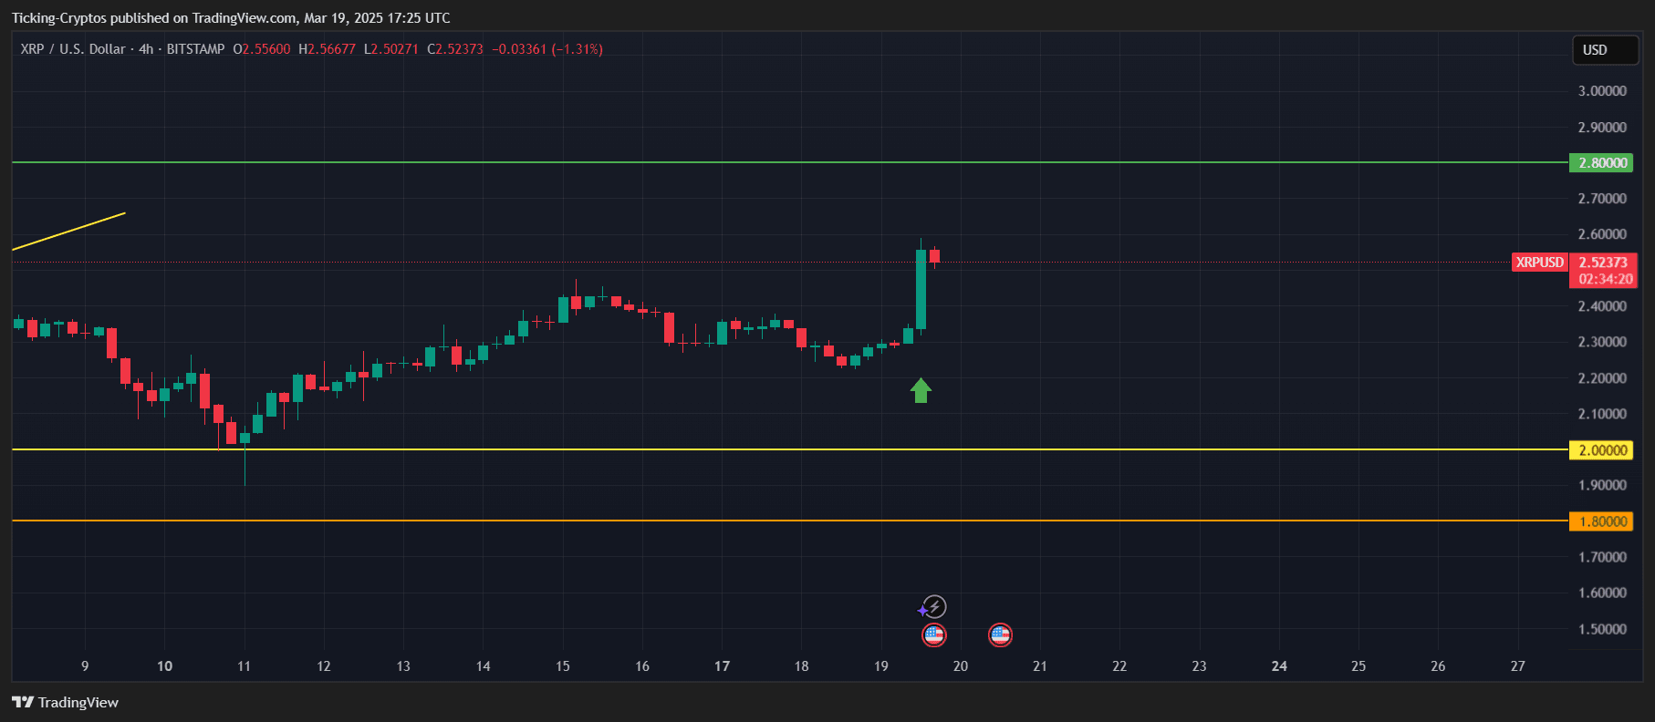Image resolution: width=1655 pixels, height=722 pixels.
Task: Click the low value L2.50271
Action: (391, 49)
